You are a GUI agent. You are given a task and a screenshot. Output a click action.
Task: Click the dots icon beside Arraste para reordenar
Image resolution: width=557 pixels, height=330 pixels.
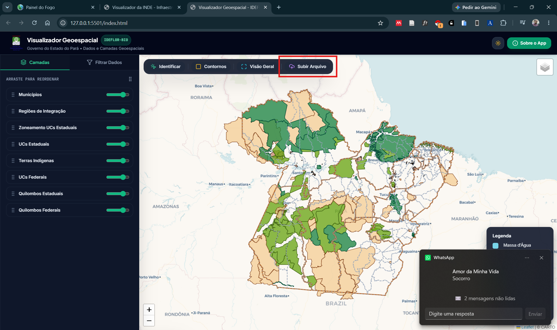(130, 79)
